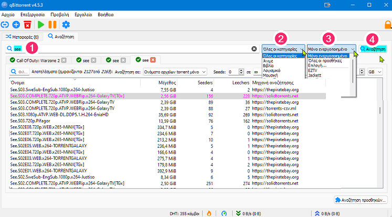Select See.S03.720p.Pifagor row
This screenshot has width=392, height=217.
(167, 121)
